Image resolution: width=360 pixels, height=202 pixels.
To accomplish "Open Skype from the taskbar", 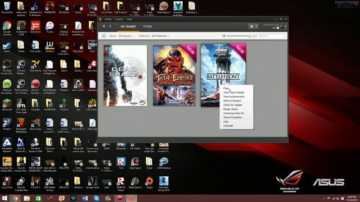I will point(96,198).
